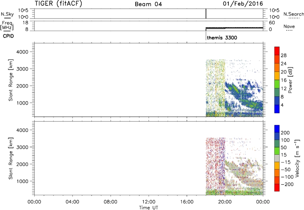The image size is (304, 210).
Task: Click the 'Velocity [m s-1]' colorbar label
Action: (297, 158)
